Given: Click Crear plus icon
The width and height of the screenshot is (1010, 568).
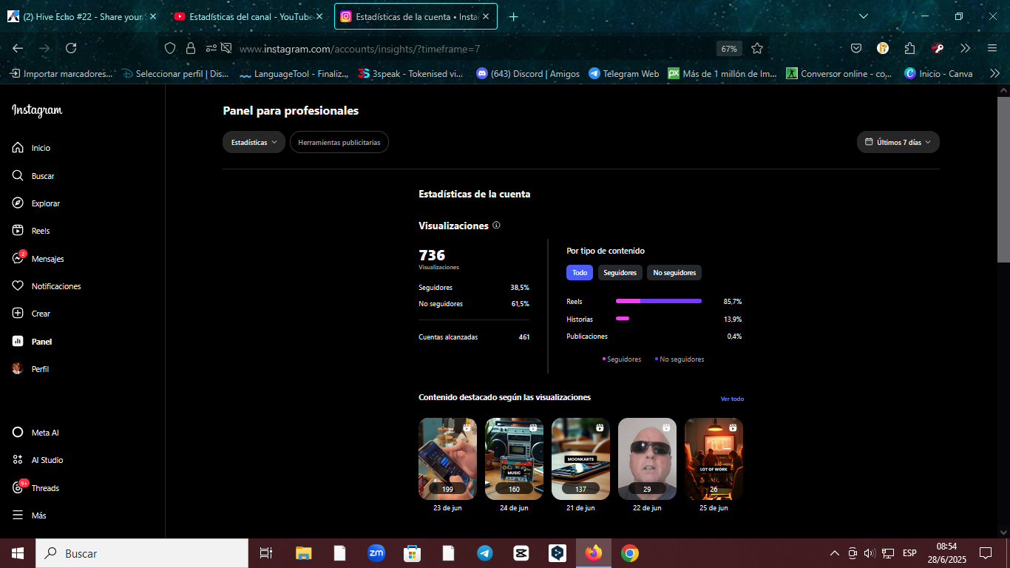Looking at the screenshot, I should [x=18, y=314].
